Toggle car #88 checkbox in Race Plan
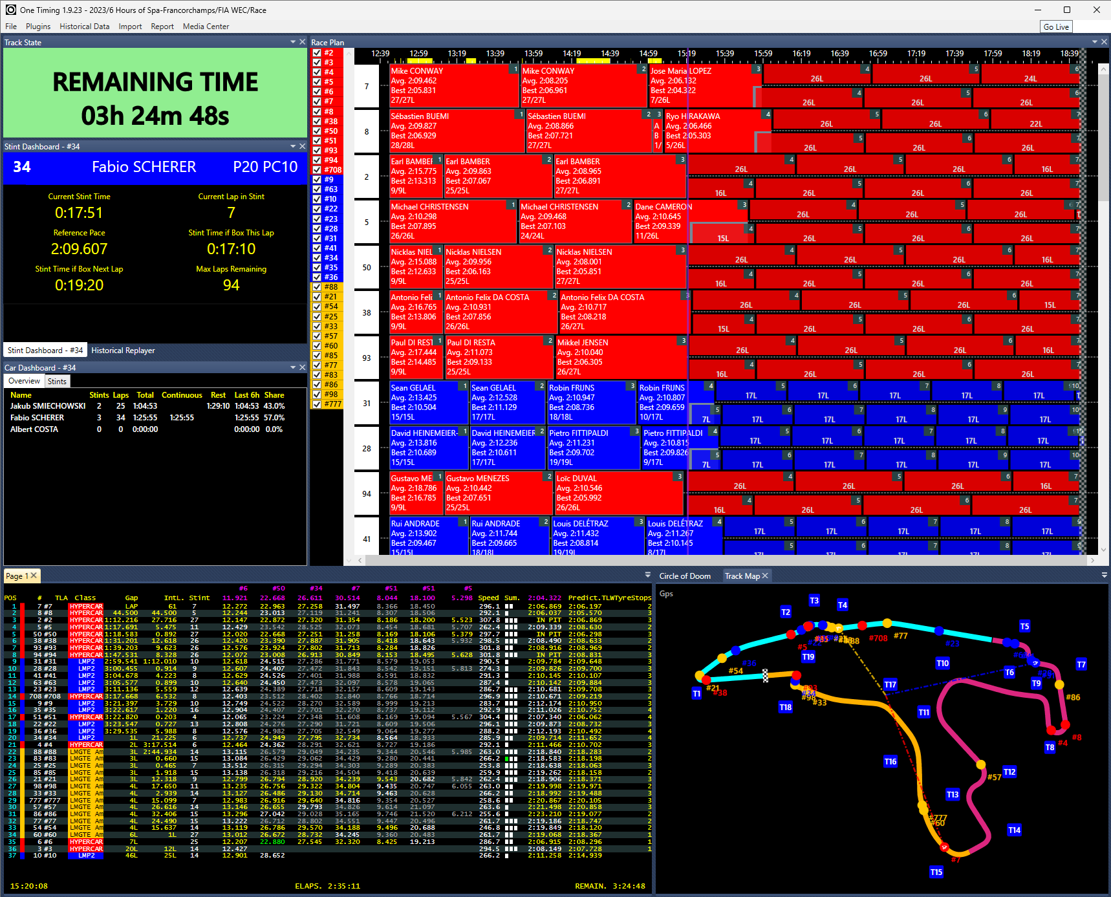The image size is (1111, 897). (317, 287)
